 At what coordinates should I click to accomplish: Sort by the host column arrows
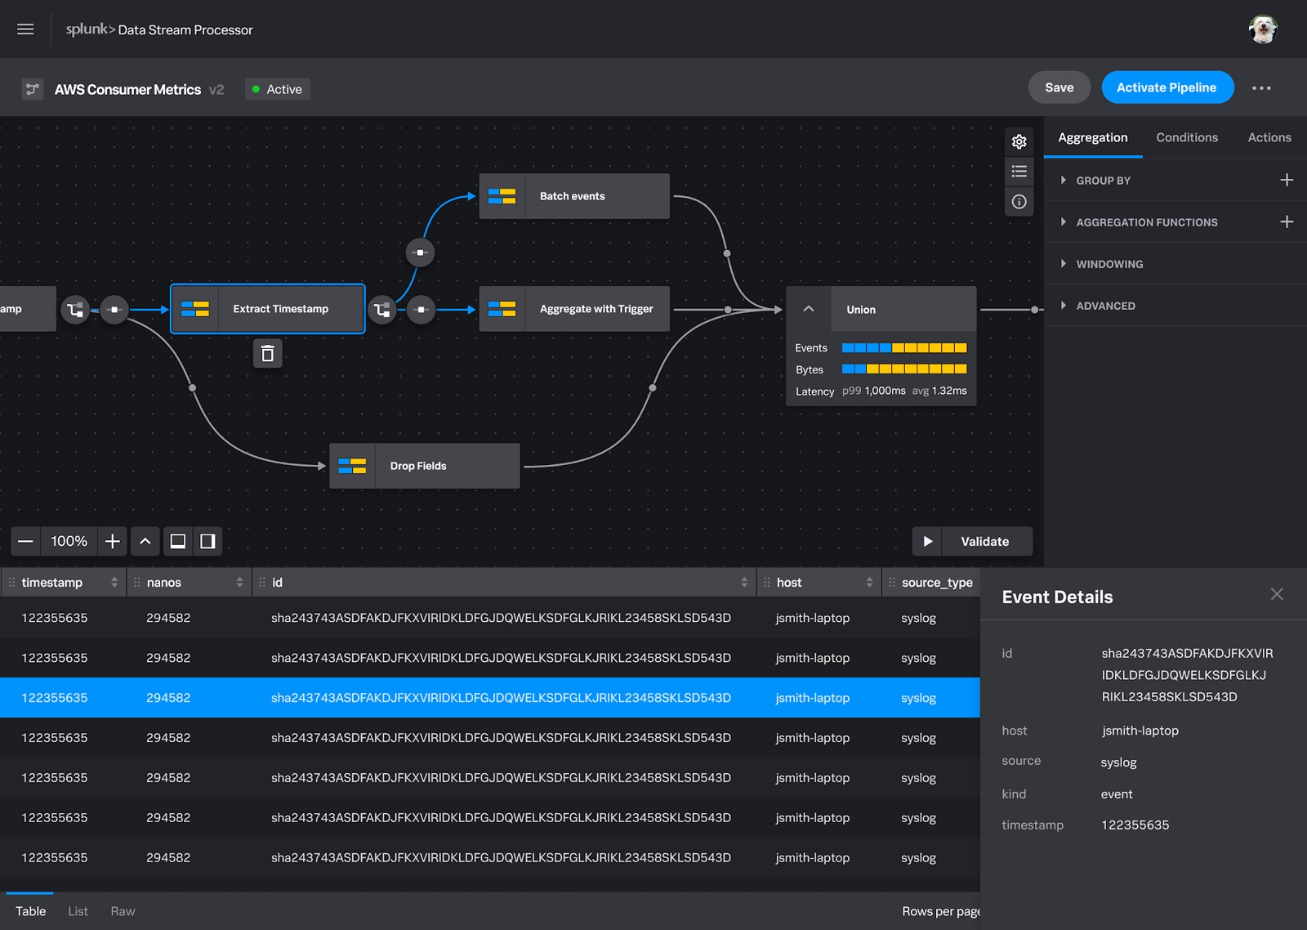pyautogui.click(x=869, y=582)
